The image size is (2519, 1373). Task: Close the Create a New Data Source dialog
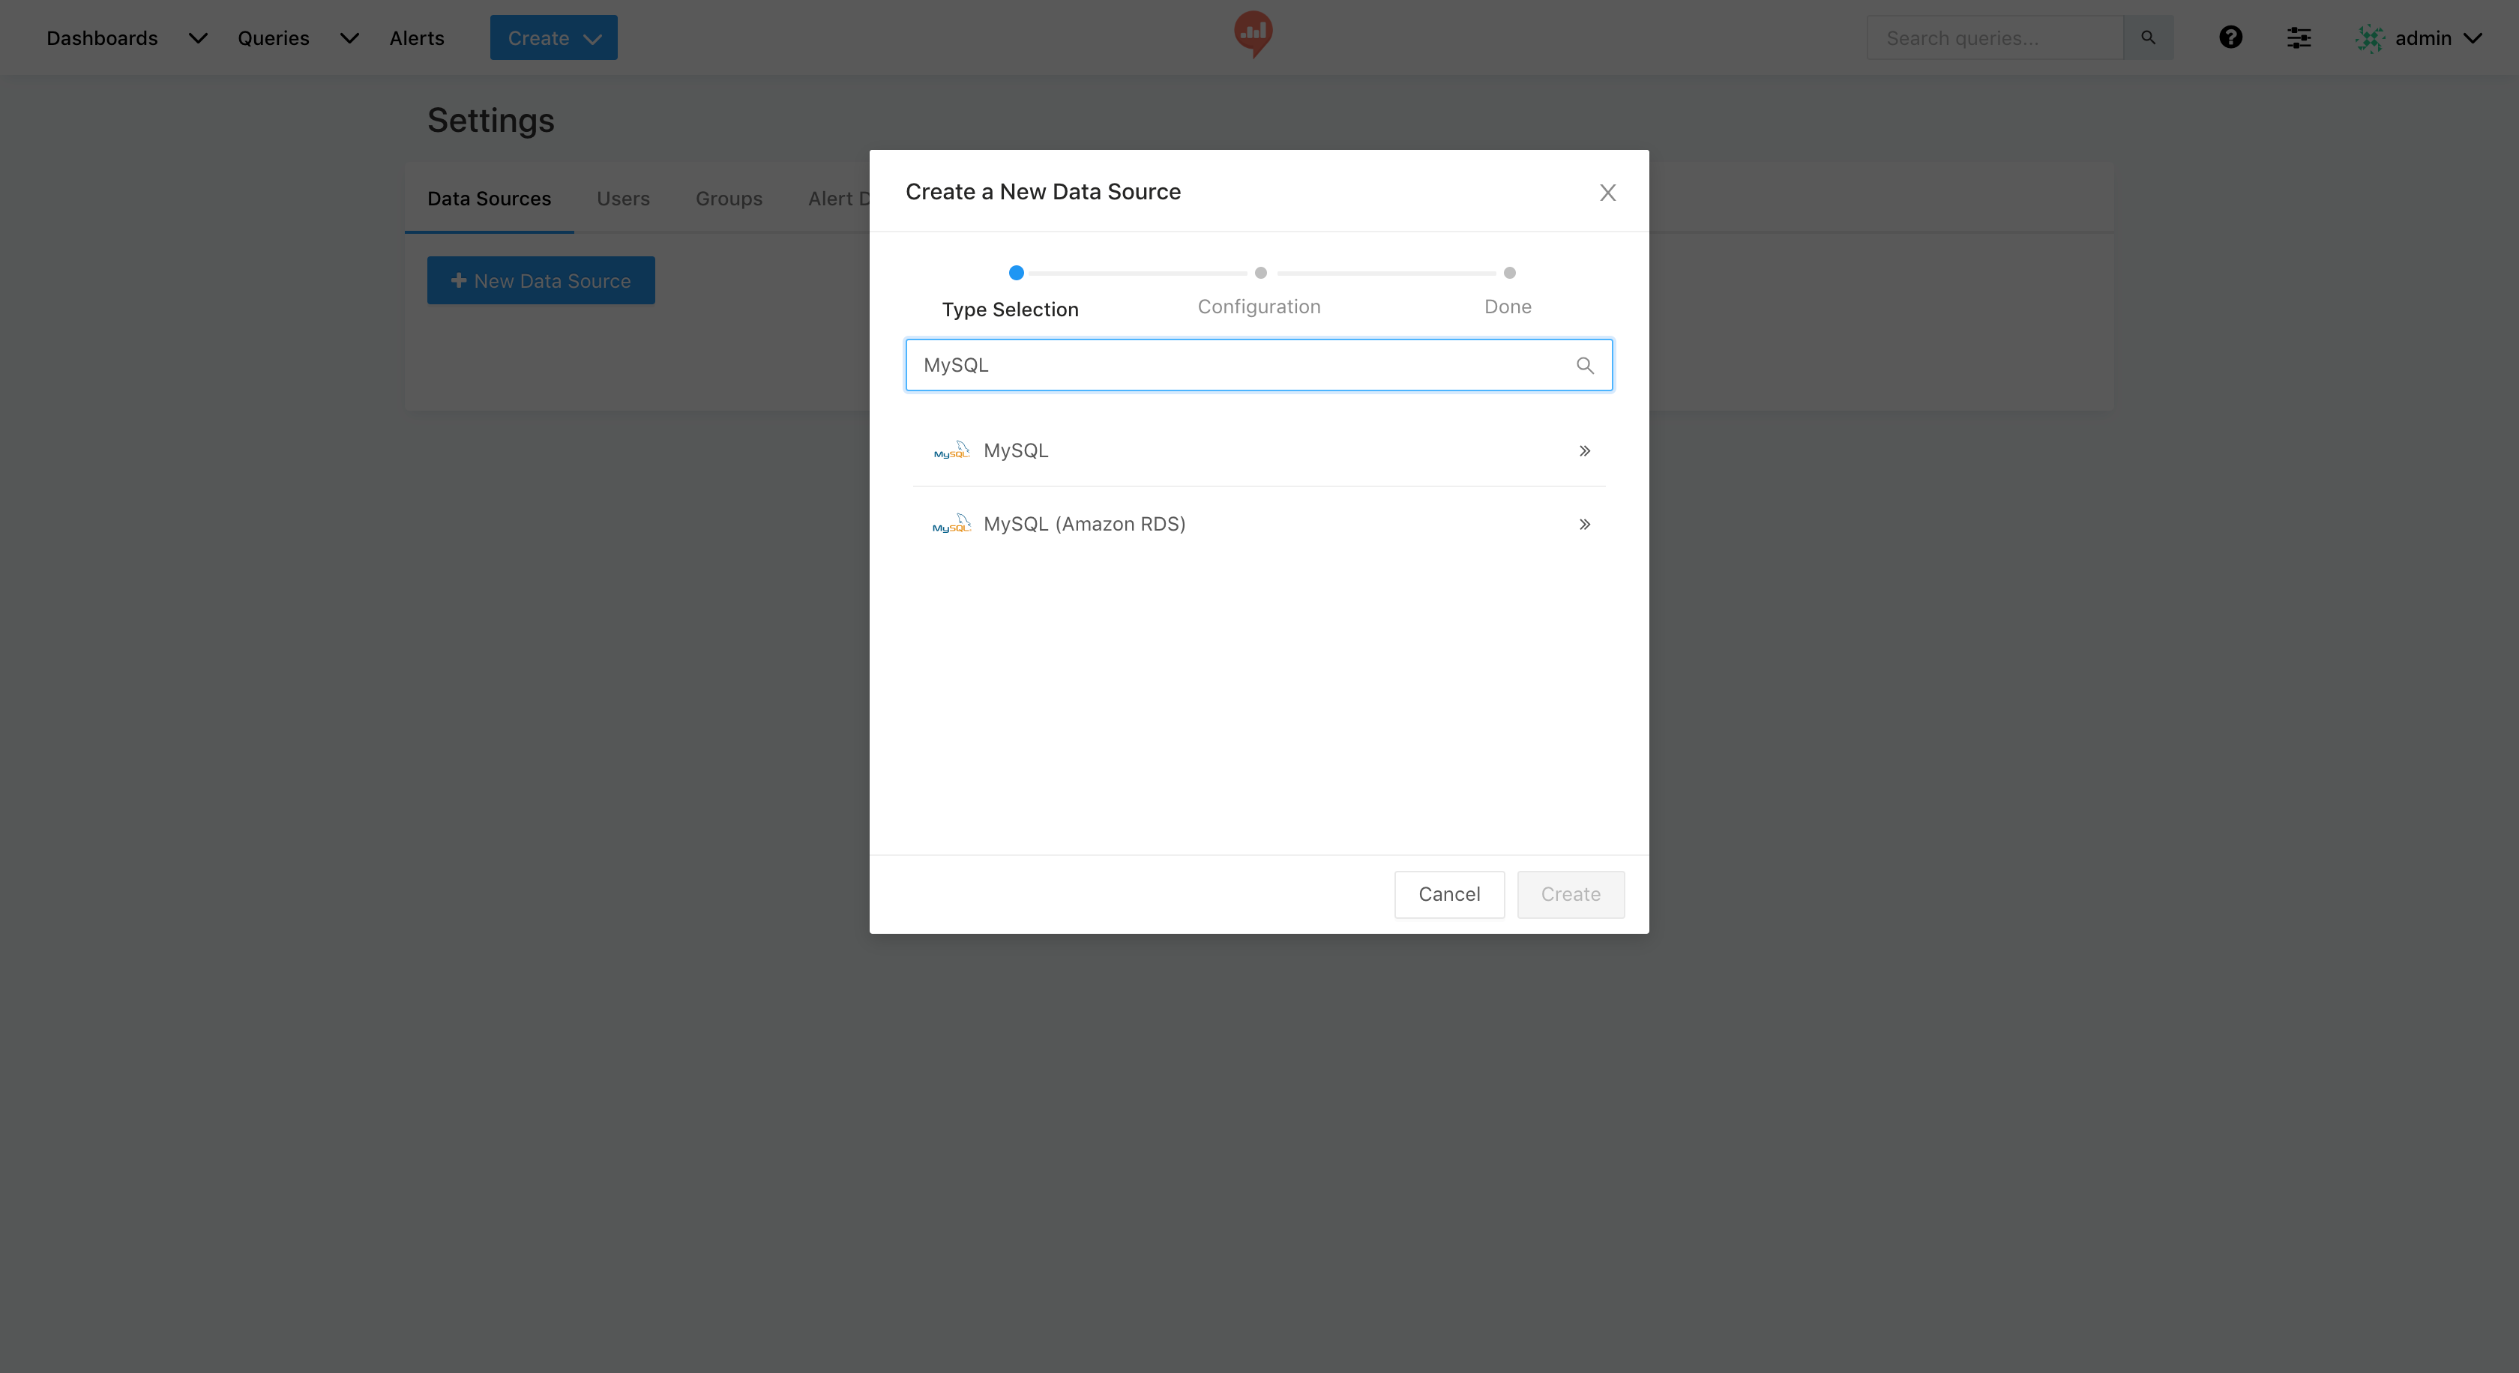coord(1607,193)
